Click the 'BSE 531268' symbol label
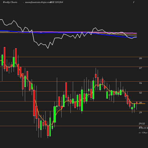Viewport: 148px width, 148px height. coord(57,2)
